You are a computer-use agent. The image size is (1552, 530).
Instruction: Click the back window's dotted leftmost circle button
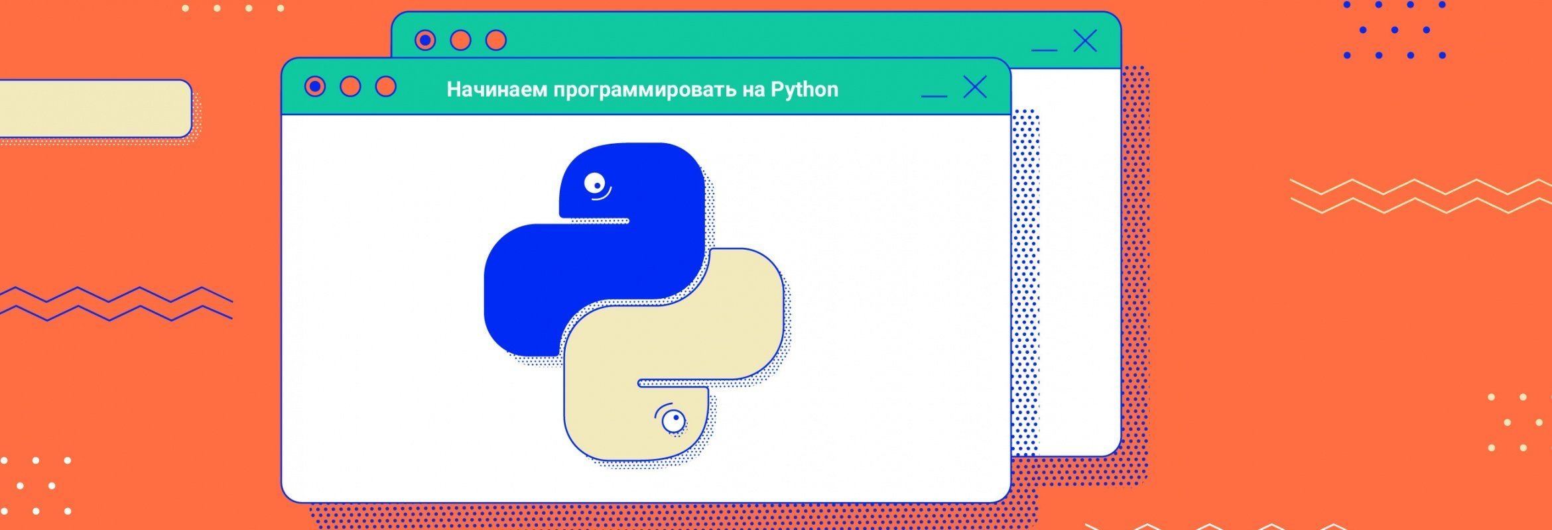[x=425, y=40]
